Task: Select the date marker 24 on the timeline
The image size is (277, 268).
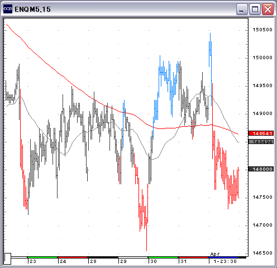Action: pos(63,261)
